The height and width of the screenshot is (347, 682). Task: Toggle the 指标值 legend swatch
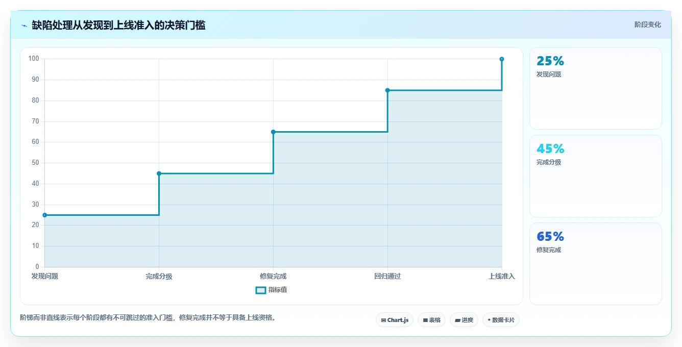(x=260, y=290)
